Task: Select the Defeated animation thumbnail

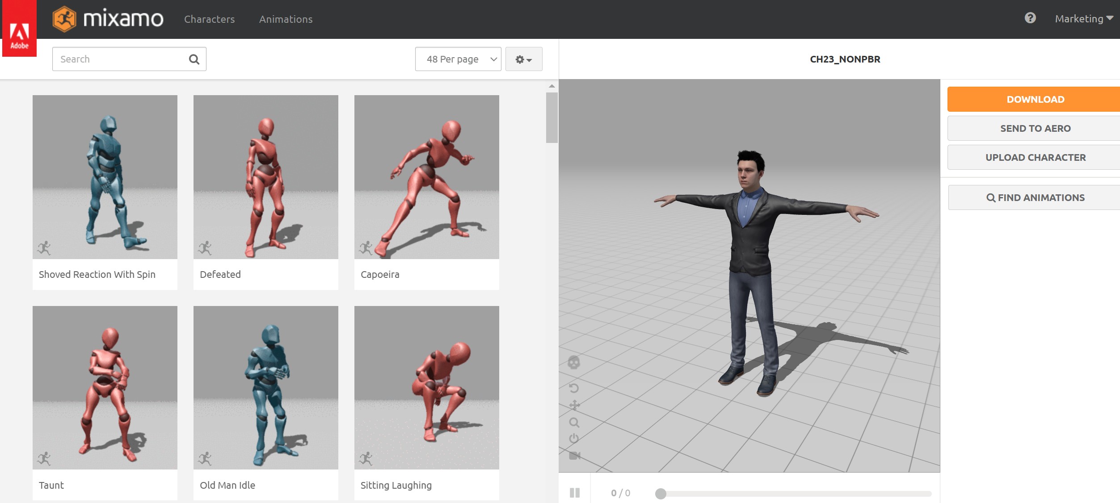Action: 266,177
